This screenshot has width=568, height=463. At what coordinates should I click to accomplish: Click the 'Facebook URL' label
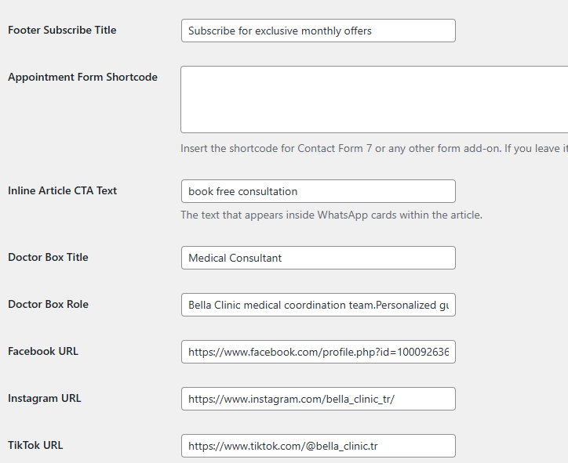click(x=43, y=351)
